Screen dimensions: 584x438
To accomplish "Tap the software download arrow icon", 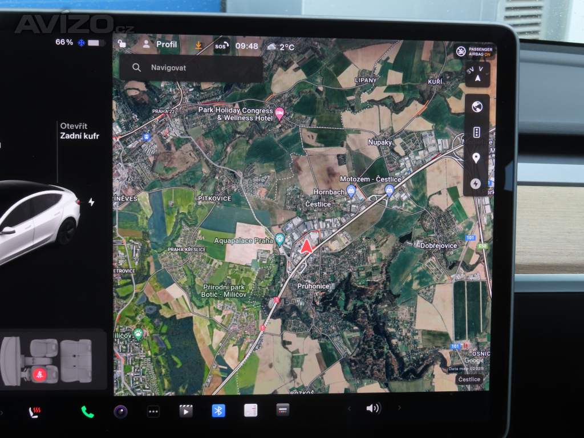I will coord(198,46).
